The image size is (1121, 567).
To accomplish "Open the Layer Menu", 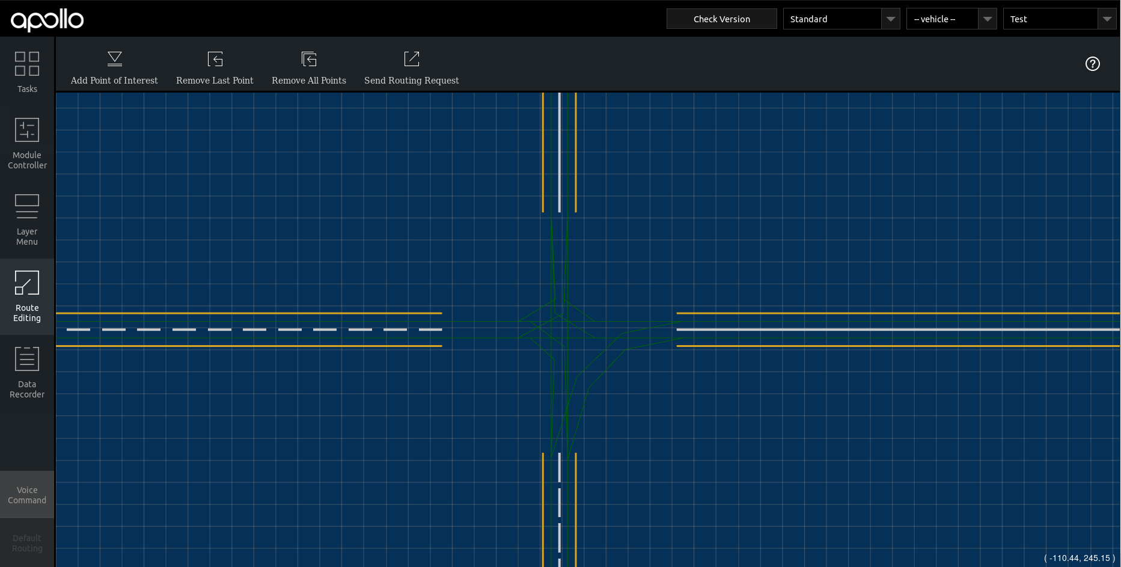I will 27,221.
